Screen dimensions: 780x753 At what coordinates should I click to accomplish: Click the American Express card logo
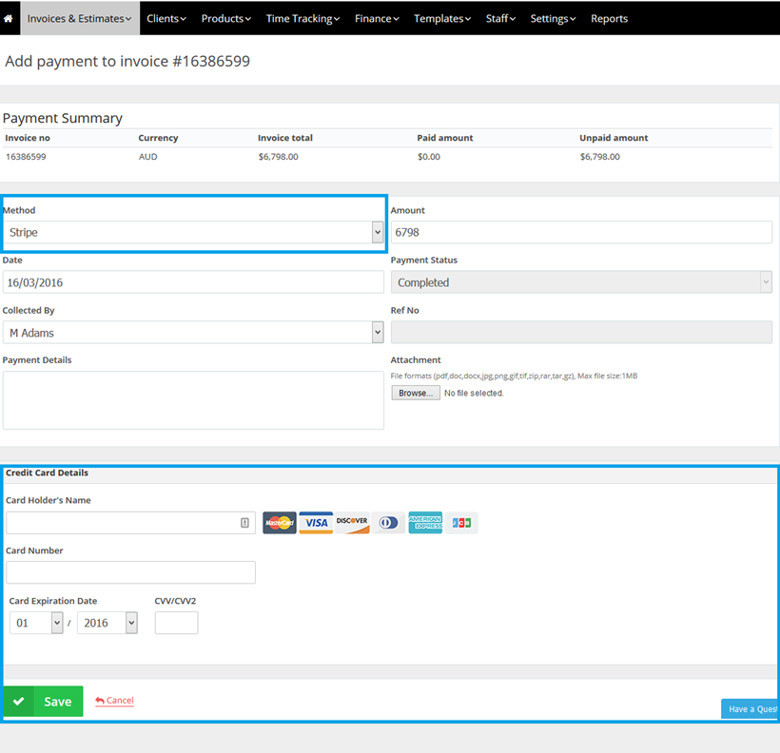(x=425, y=523)
